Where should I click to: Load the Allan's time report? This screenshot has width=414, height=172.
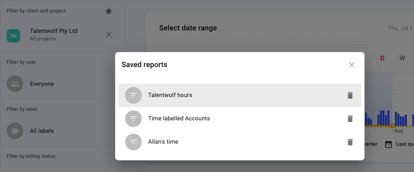[x=240, y=142]
